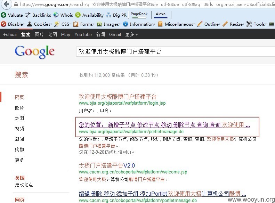Screen dimensions: 275x203
Task: Click the Backlinks arrows icon
Action: click(x=28, y=15)
